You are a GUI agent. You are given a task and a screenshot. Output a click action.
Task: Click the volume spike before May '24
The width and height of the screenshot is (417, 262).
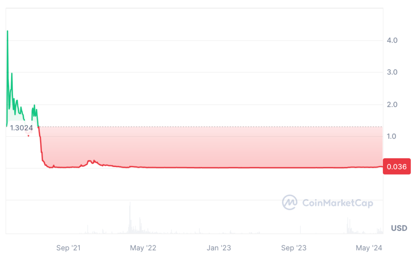point(348,221)
